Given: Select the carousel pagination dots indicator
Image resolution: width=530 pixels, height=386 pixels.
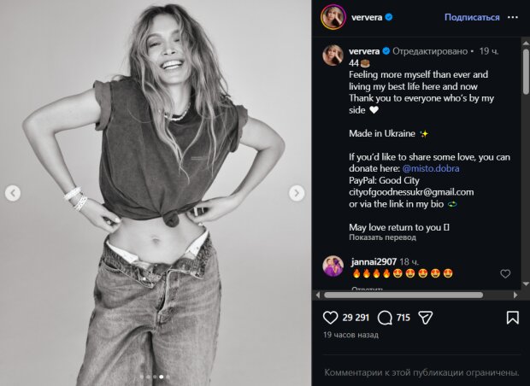Looking at the screenshot, I should pos(155,376).
